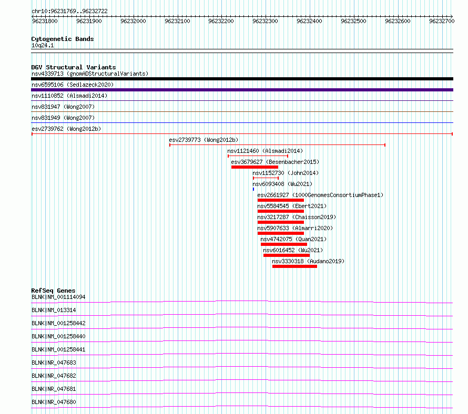Viewport: 468px width, 414px height.
Task: Click the black bar under nsv4339713
Action: 242,79
